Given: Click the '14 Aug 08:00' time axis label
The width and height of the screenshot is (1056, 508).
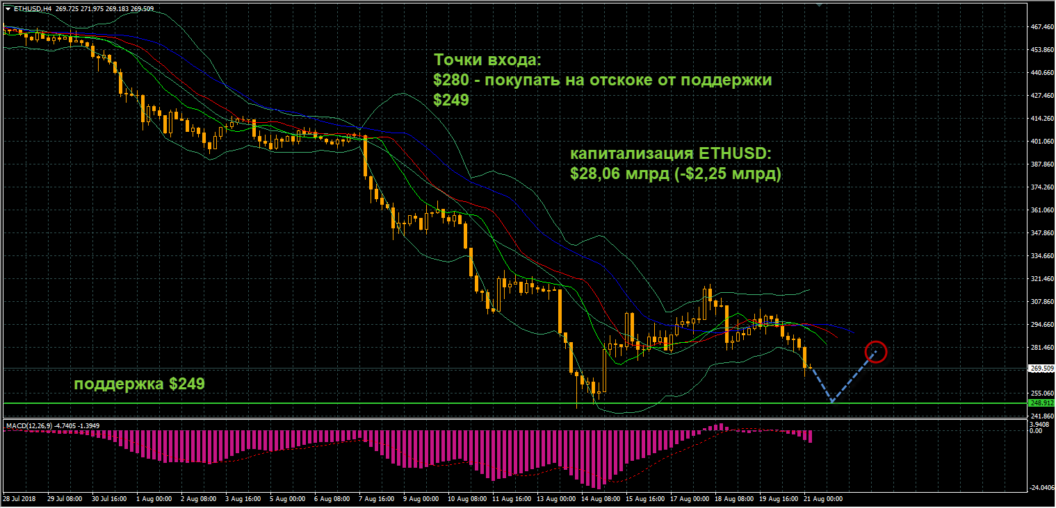Looking at the screenshot, I should 600,499.
